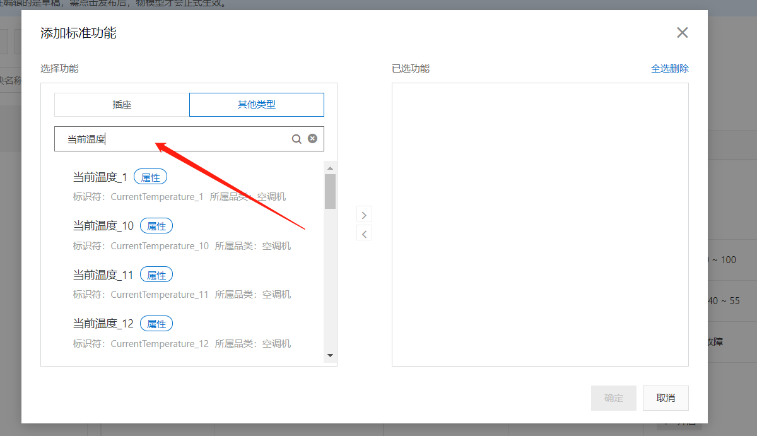The height and width of the screenshot is (436, 757).
Task: Click the 取消 cancel button
Action: pyautogui.click(x=666, y=398)
